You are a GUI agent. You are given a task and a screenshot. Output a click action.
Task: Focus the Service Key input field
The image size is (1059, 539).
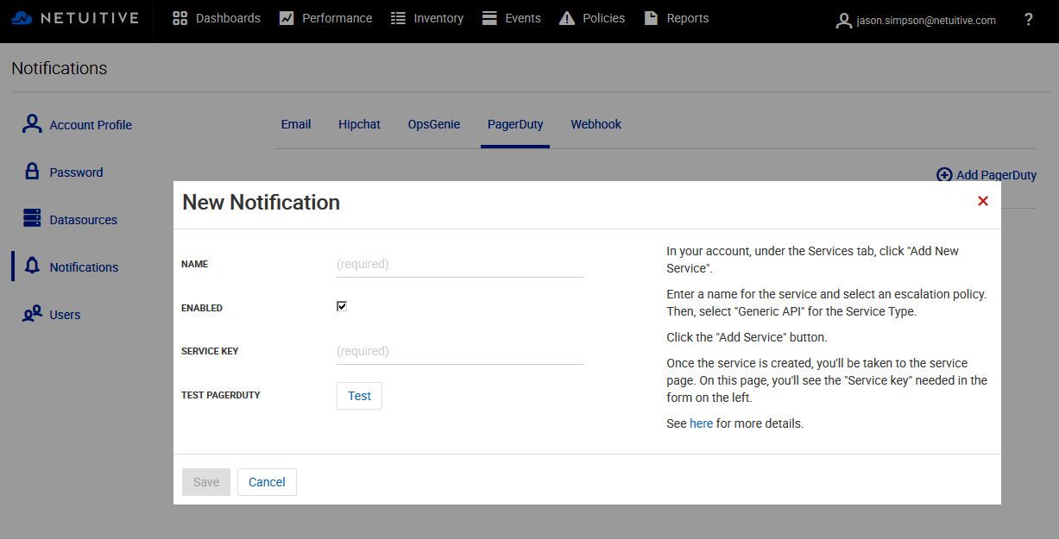[x=460, y=352]
